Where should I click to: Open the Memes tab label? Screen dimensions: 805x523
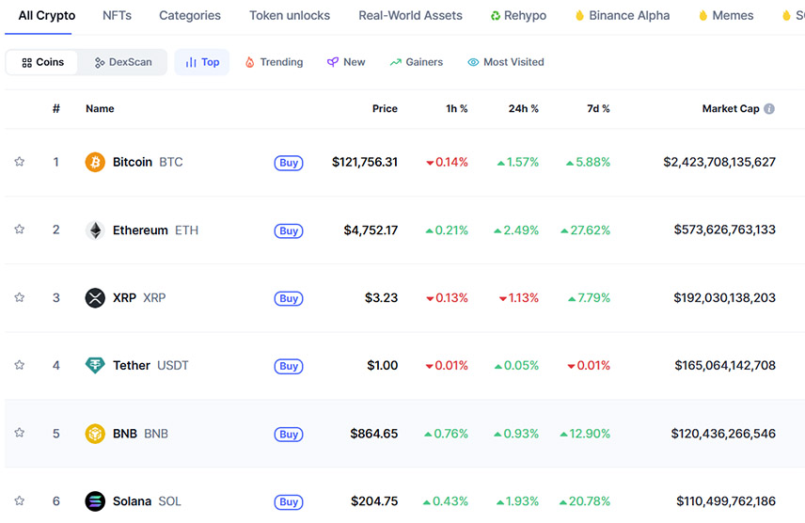pos(733,15)
